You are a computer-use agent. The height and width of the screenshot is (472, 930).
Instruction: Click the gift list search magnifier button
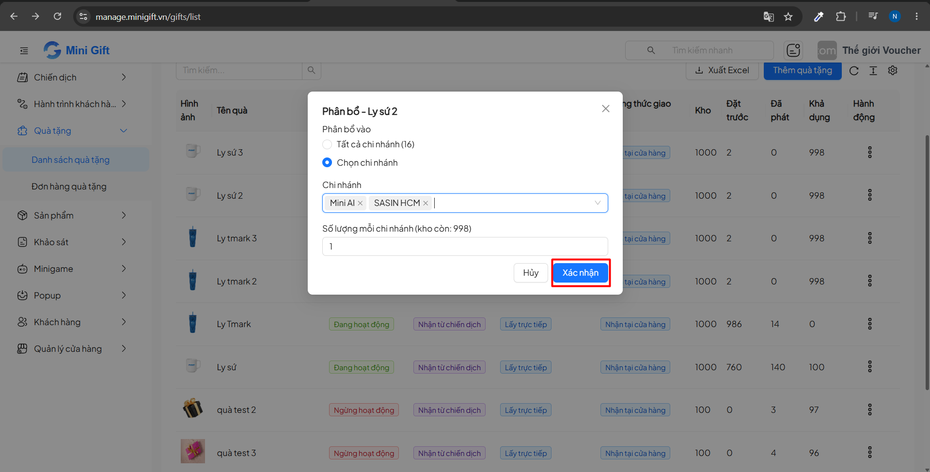point(311,70)
